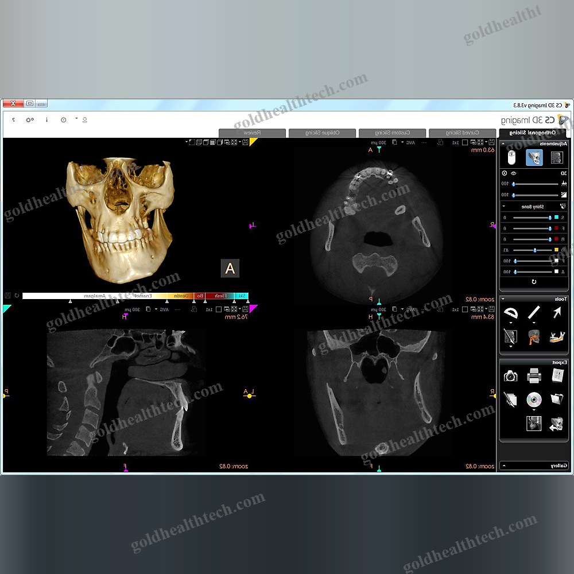
Task: Open the Orthogonal Slicing tab
Action: click(532, 133)
